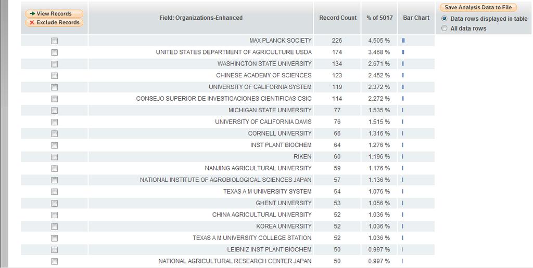
Task: Click record count 226
Action: 337,41
